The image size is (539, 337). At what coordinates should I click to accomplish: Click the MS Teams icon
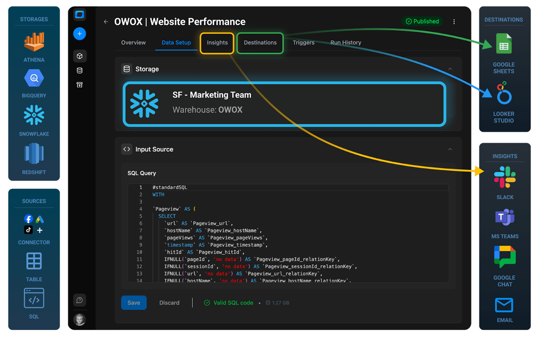[505, 217]
